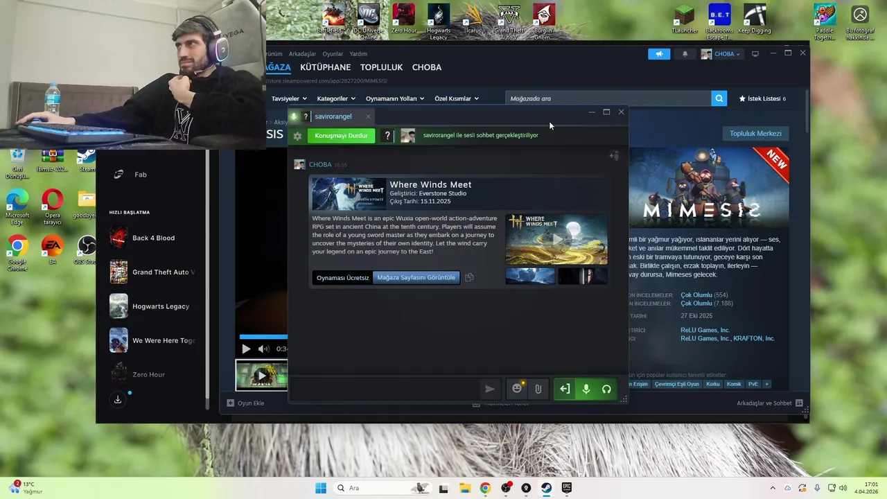Open the CHOBA account dropdown
The height and width of the screenshot is (499, 887).
[721, 54]
